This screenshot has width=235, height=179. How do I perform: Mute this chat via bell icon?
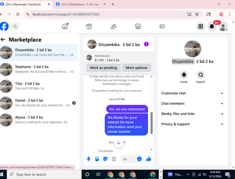(184, 75)
